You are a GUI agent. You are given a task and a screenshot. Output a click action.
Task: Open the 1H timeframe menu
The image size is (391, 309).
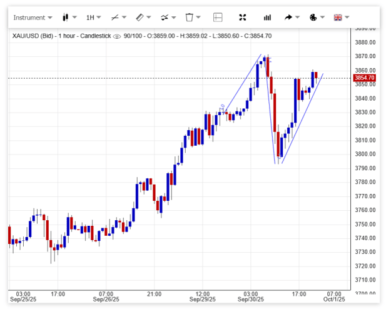point(93,18)
